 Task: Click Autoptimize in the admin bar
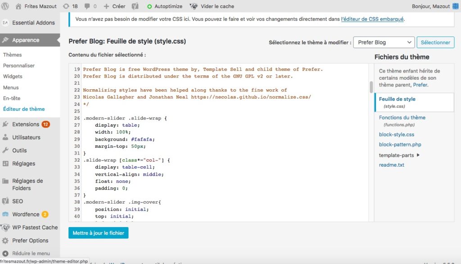(168, 6)
